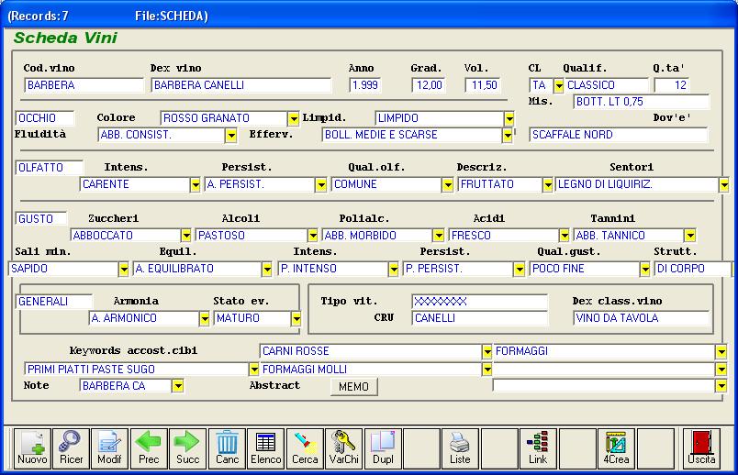Click the Cerca flashlight icon

tap(305, 448)
